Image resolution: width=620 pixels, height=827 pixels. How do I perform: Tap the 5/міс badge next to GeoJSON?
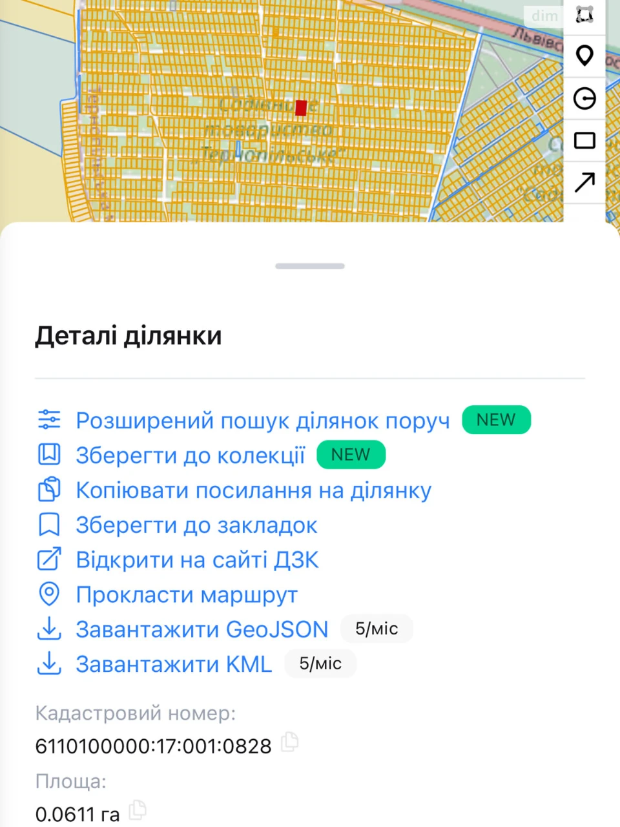point(377,629)
